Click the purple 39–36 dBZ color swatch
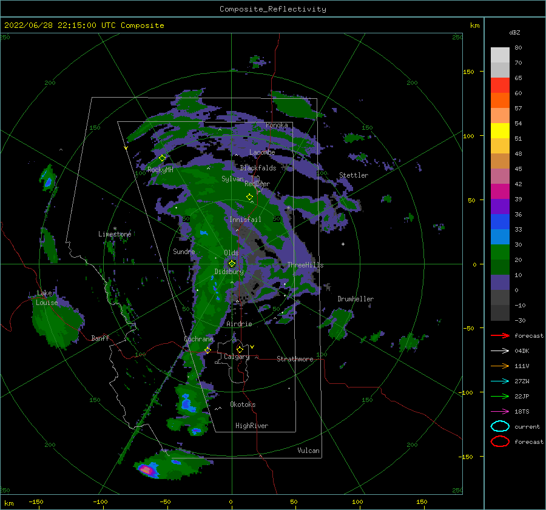This screenshot has width=546, height=510. point(500,207)
